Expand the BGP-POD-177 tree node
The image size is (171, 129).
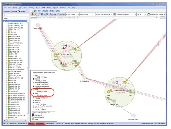coord(6,47)
